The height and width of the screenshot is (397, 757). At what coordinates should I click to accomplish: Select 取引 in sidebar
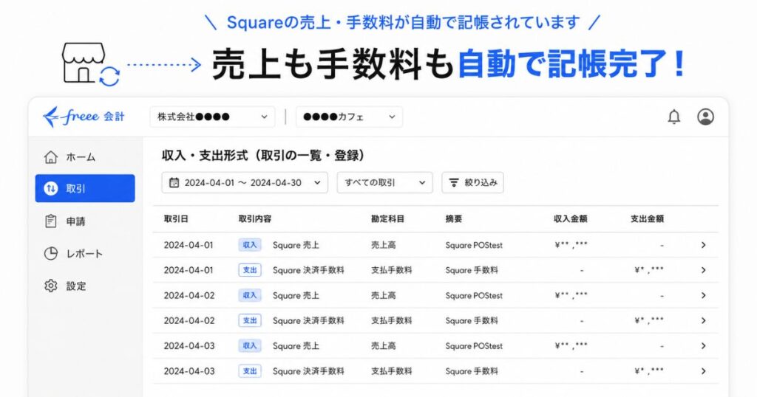pos(85,188)
